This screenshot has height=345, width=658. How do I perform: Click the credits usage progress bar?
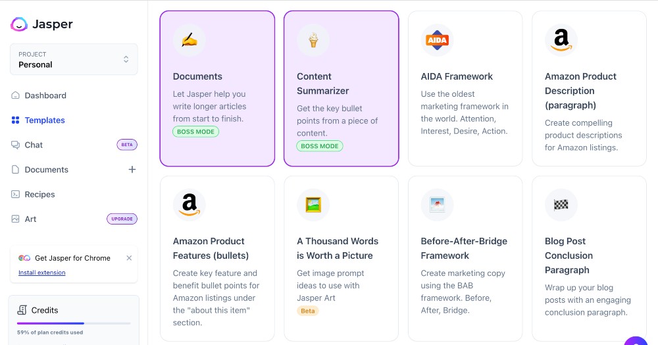[74, 323]
